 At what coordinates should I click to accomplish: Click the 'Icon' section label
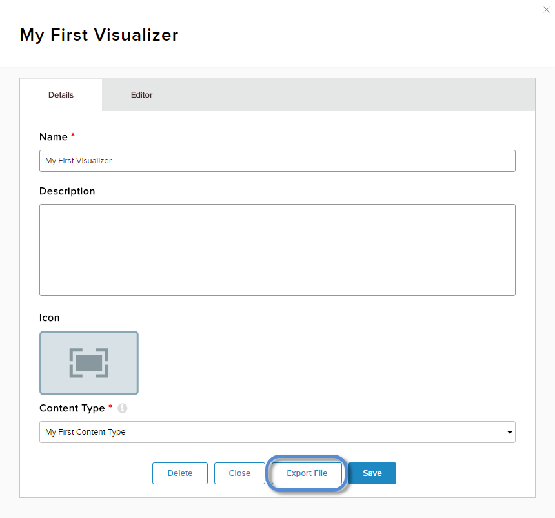pyautogui.click(x=50, y=318)
